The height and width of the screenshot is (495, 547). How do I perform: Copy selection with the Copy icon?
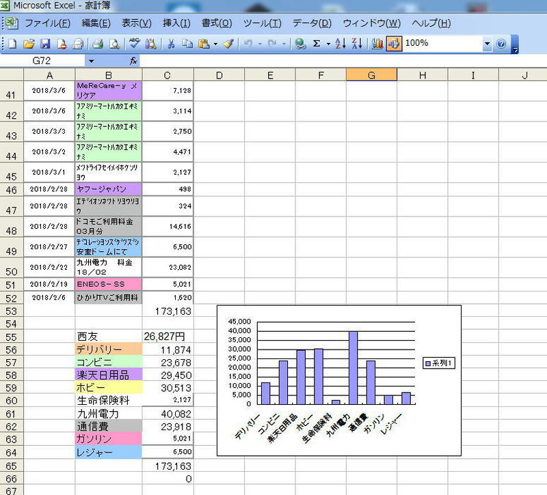[187, 44]
